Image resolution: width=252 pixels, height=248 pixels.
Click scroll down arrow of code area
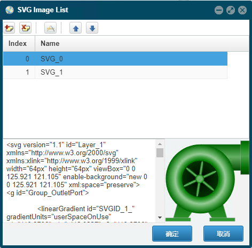[x=160, y=218]
